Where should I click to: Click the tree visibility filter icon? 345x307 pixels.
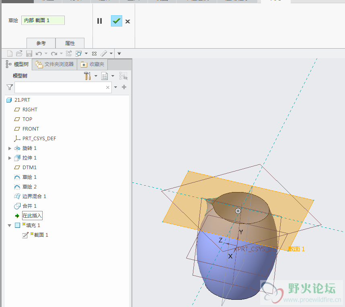point(123,76)
